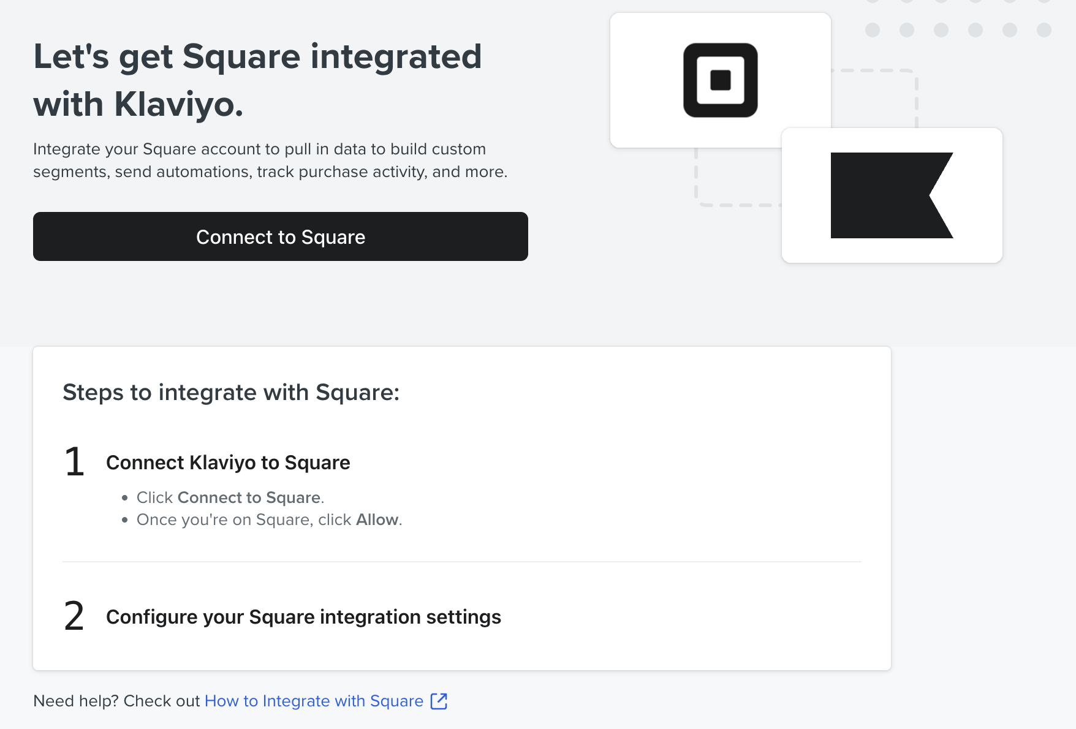This screenshot has width=1076, height=729.
Task: Select the step number 2 numeral
Action: pyautogui.click(x=74, y=616)
